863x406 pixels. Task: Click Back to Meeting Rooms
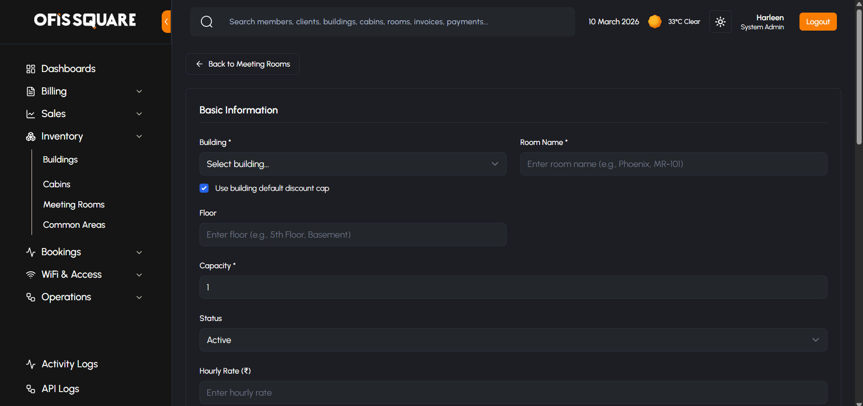[242, 64]
